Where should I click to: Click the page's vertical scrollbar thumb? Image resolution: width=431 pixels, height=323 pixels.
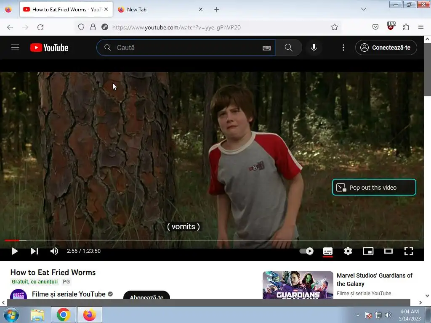[428, 69]
